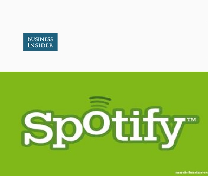Image resolution: width=208 pixels, height=176 pixels.
Task: Select the word 'Insider' in header logo
Action: click(x=40, y=45)
